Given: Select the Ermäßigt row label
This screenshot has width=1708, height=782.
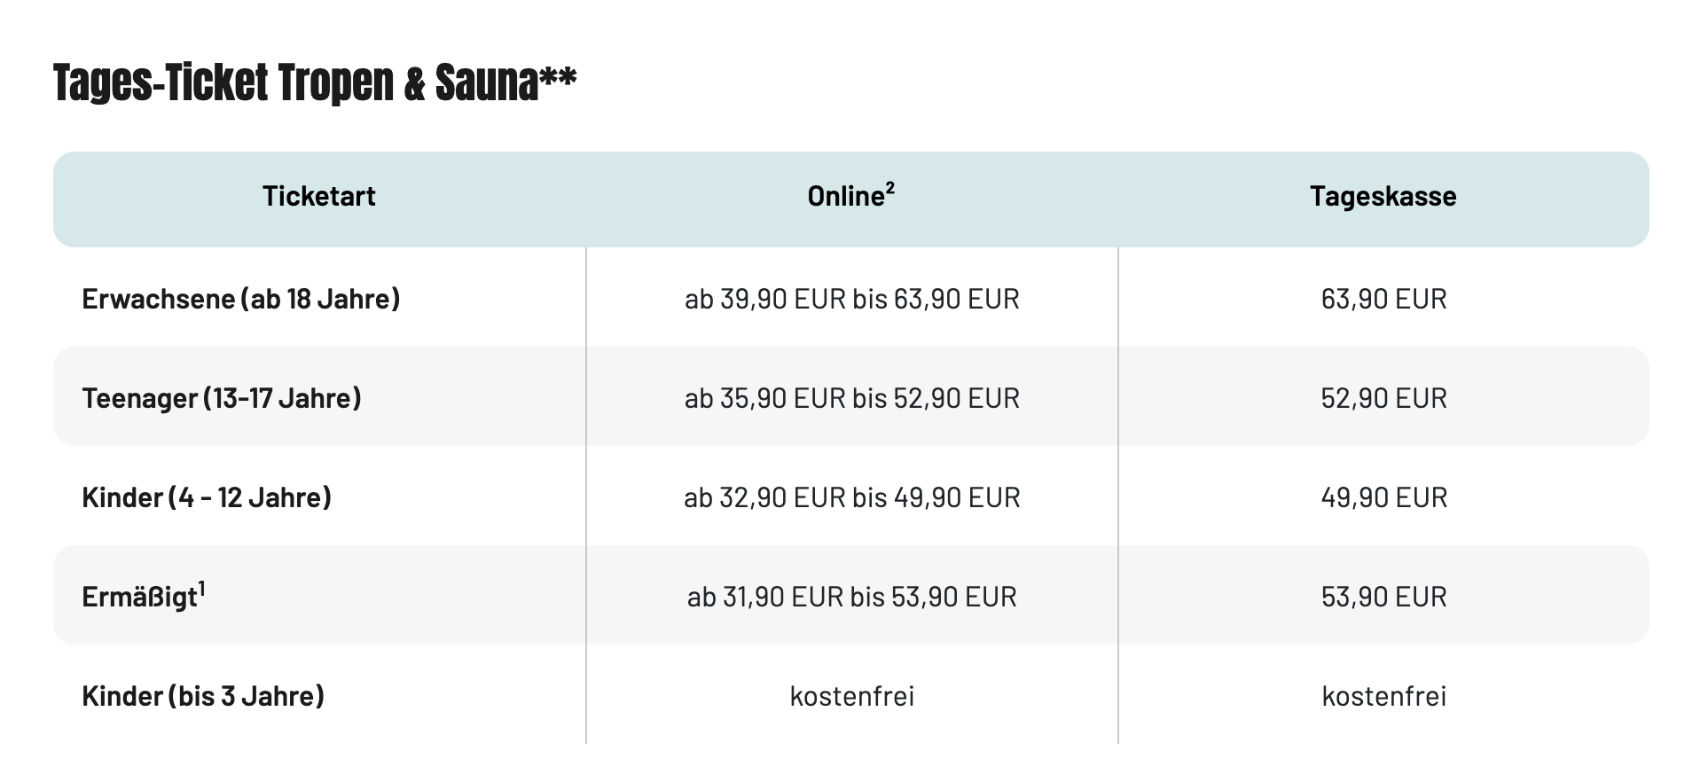Looking at the screenshot, I should pyautogui.click(x=144, y=596).
